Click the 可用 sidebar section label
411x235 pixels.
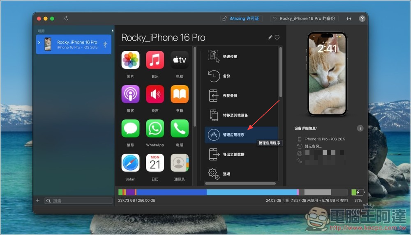pos(41,31)
